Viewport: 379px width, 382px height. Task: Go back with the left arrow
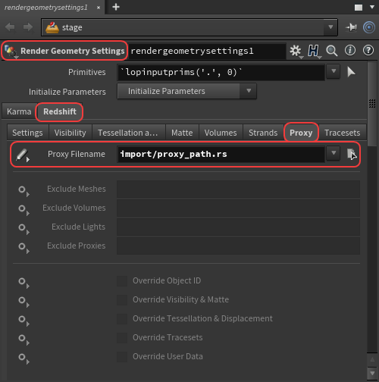pyautogui.click(x=10, y=27)
